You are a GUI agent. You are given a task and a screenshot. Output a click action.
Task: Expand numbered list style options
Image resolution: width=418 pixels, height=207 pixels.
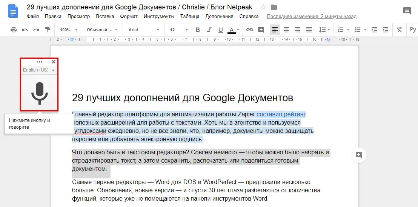pyautogui.click(x=348, y=30)
